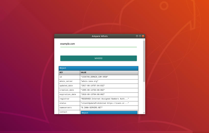The image size is (209, 133).
Task: Click the vertical scrollbar thumb
Action: [x=144, y=61]
